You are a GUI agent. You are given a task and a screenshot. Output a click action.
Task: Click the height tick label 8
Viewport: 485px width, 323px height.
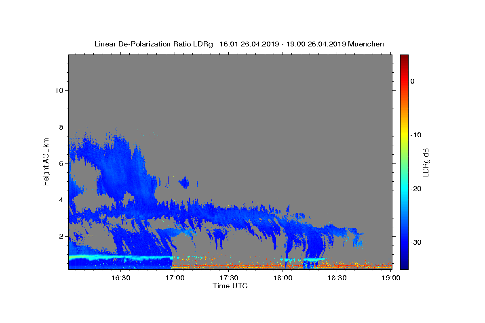61,127
